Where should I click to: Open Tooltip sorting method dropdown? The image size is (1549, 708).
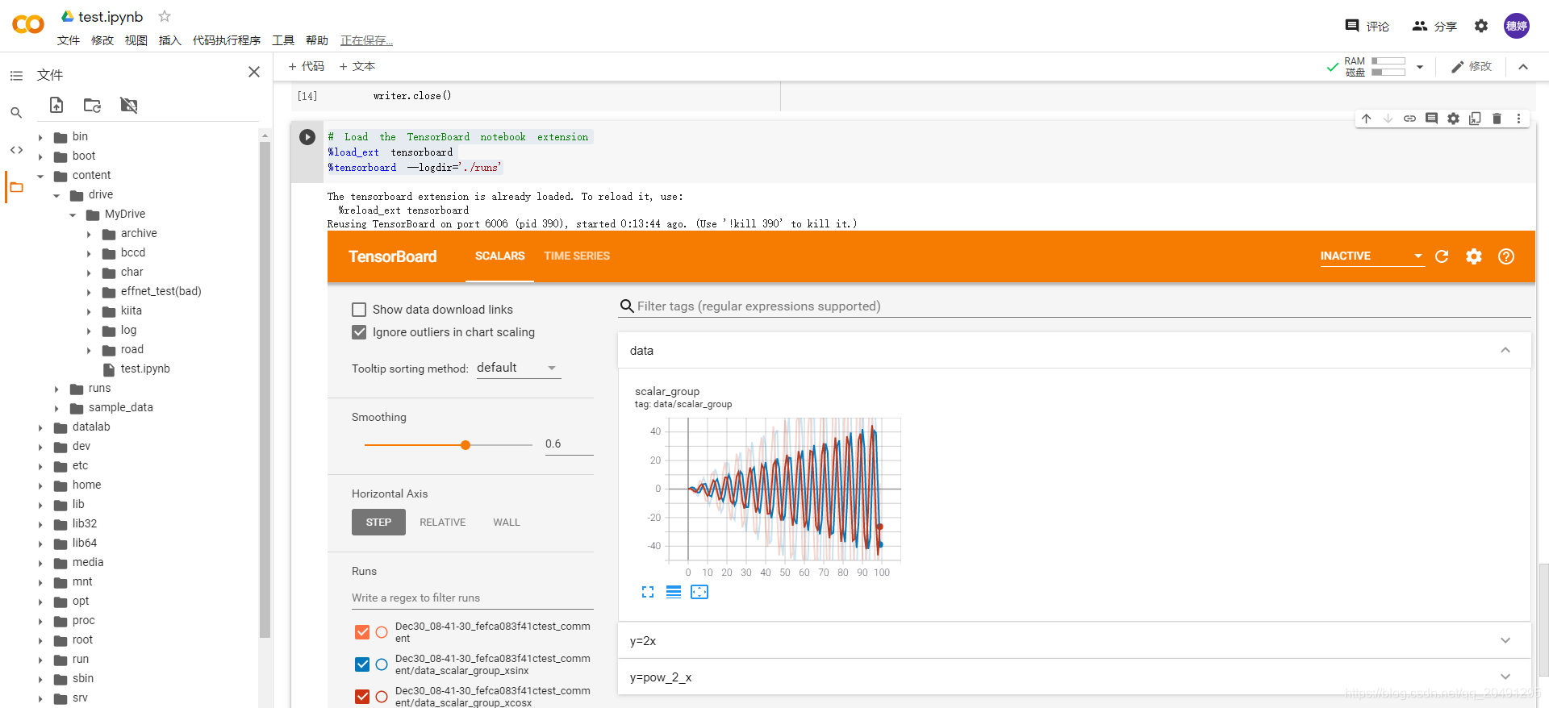(518, 368)
